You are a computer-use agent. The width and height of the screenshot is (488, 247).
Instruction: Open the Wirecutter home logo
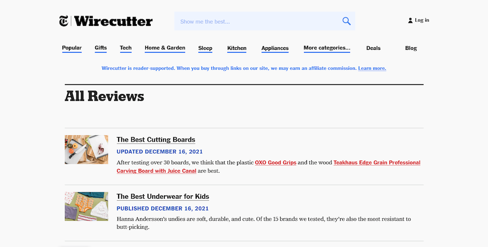click(113, 21)
